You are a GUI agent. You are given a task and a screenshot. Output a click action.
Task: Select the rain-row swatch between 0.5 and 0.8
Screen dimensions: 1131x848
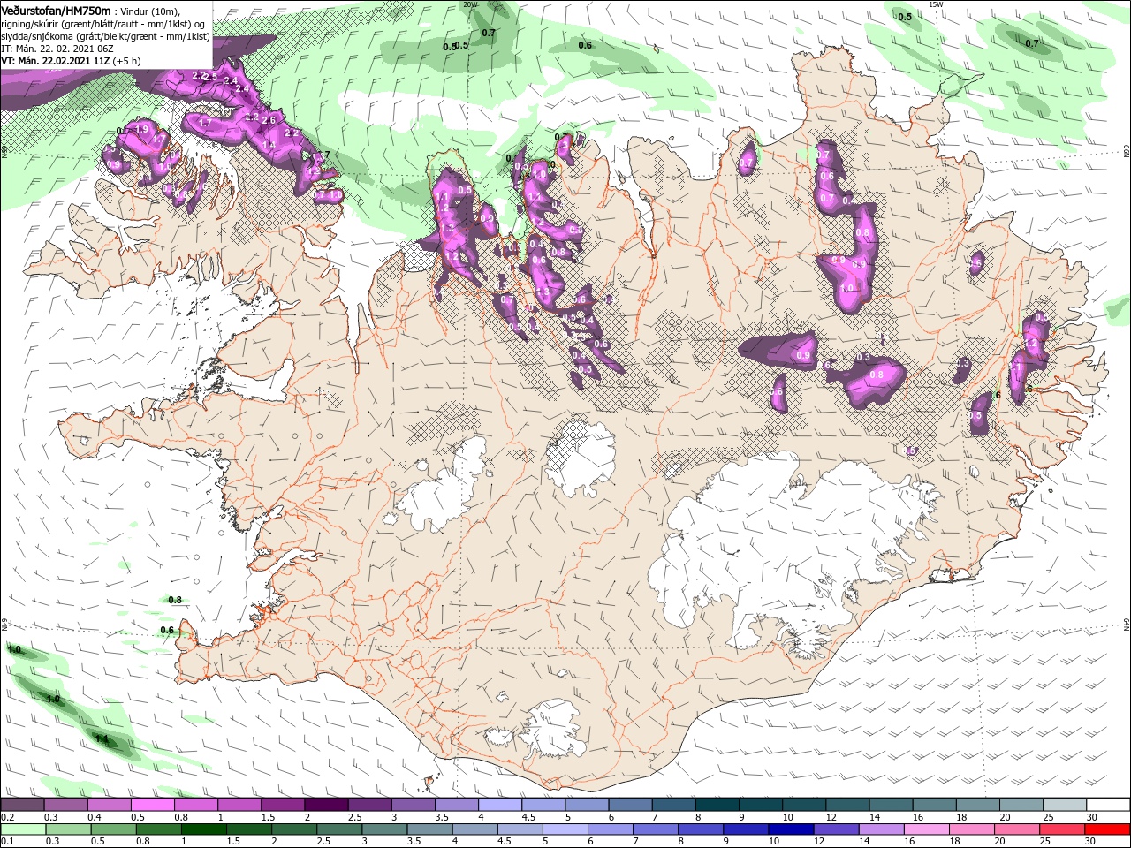[113, 829]
